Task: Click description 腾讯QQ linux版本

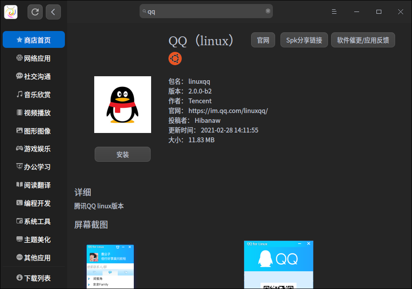Action: pos(99,206)
